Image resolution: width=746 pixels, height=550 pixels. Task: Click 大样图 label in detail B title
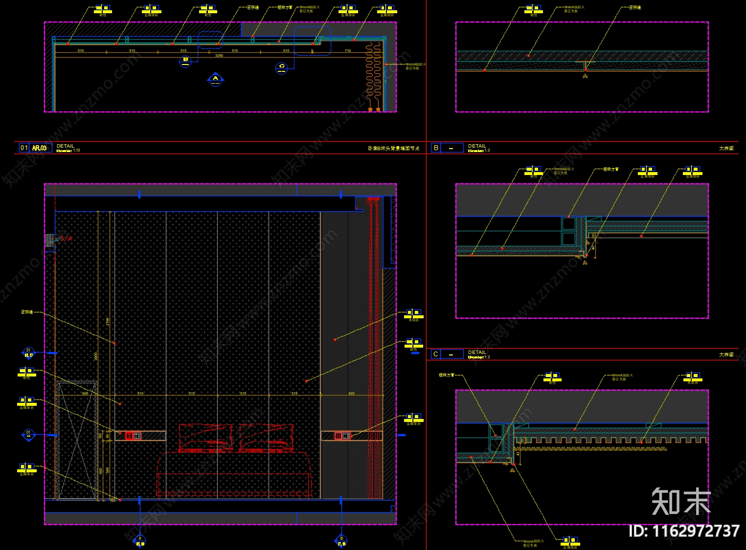click(726, 148)
